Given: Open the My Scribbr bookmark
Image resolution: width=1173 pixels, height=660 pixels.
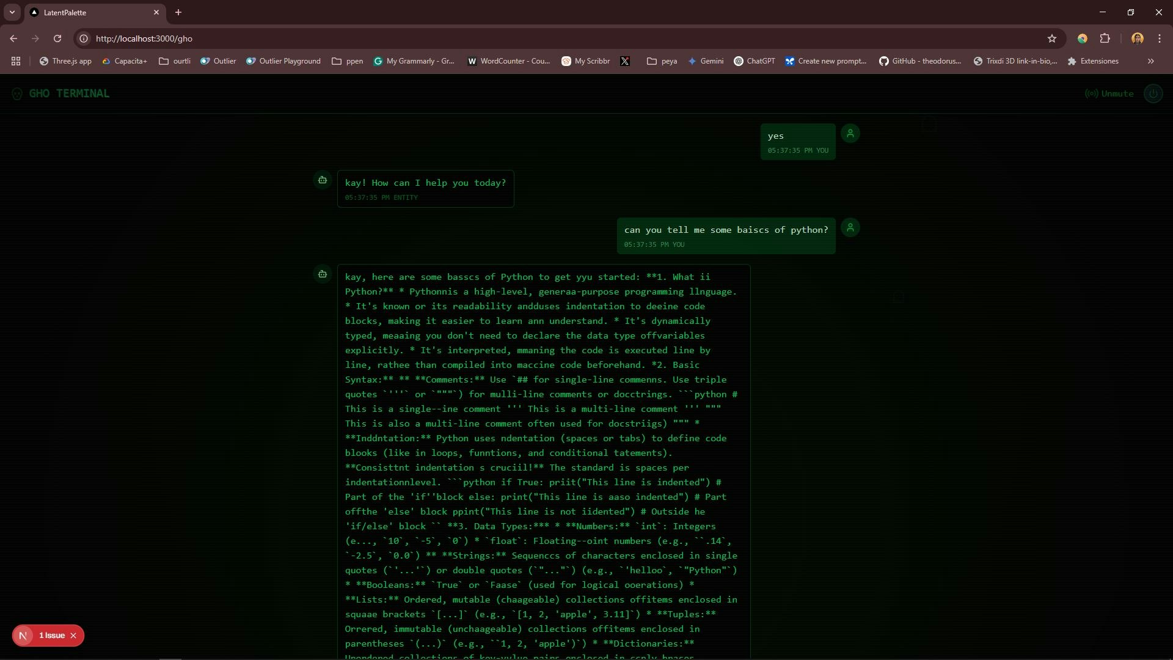Looking at the screenshot, I should (x=586, y=61).
